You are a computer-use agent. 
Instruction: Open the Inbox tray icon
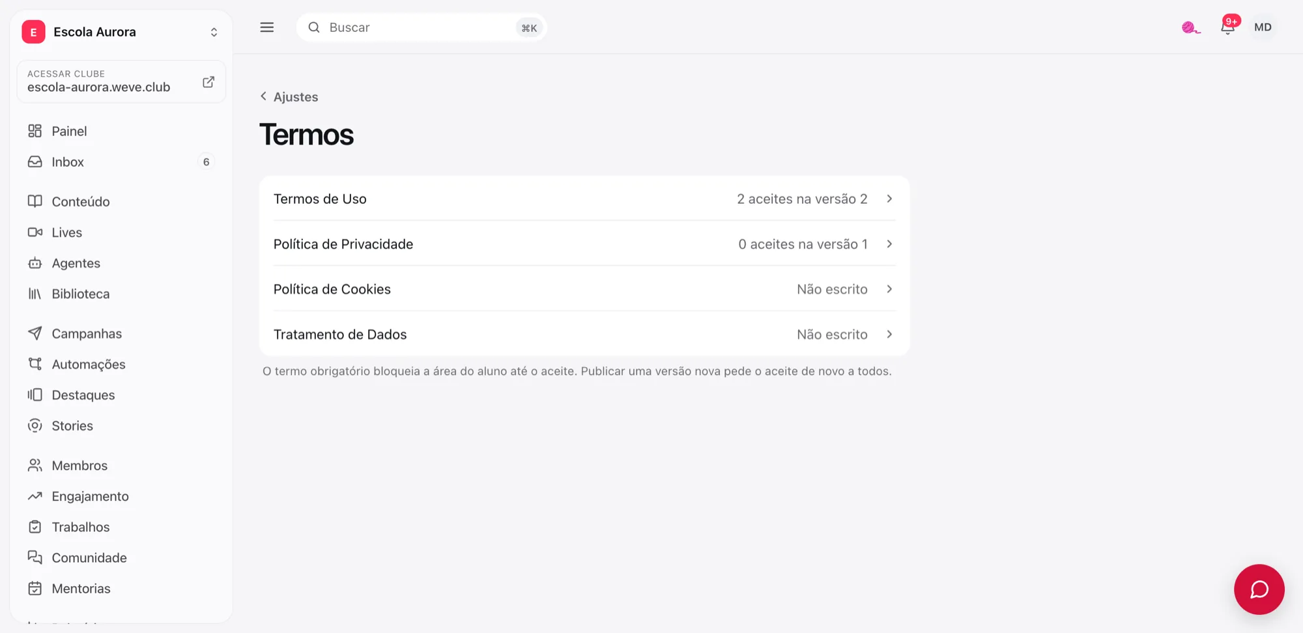pos(35,162)
